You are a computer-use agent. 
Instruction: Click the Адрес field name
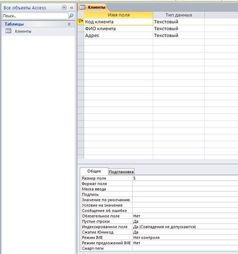coord(118,35)
